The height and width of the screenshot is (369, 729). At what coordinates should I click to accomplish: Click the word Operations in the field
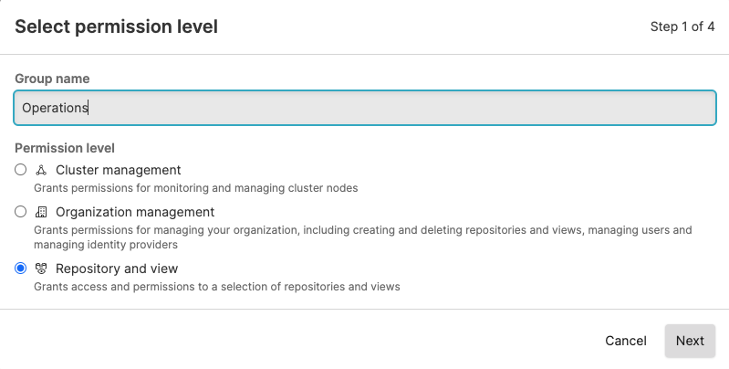click(x=55, y=108)
